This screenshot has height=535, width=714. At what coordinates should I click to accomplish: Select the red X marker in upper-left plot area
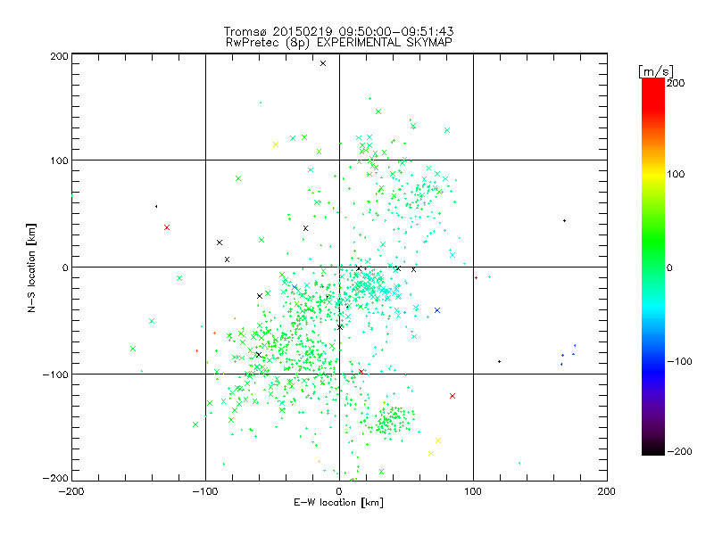pos(167,227)
